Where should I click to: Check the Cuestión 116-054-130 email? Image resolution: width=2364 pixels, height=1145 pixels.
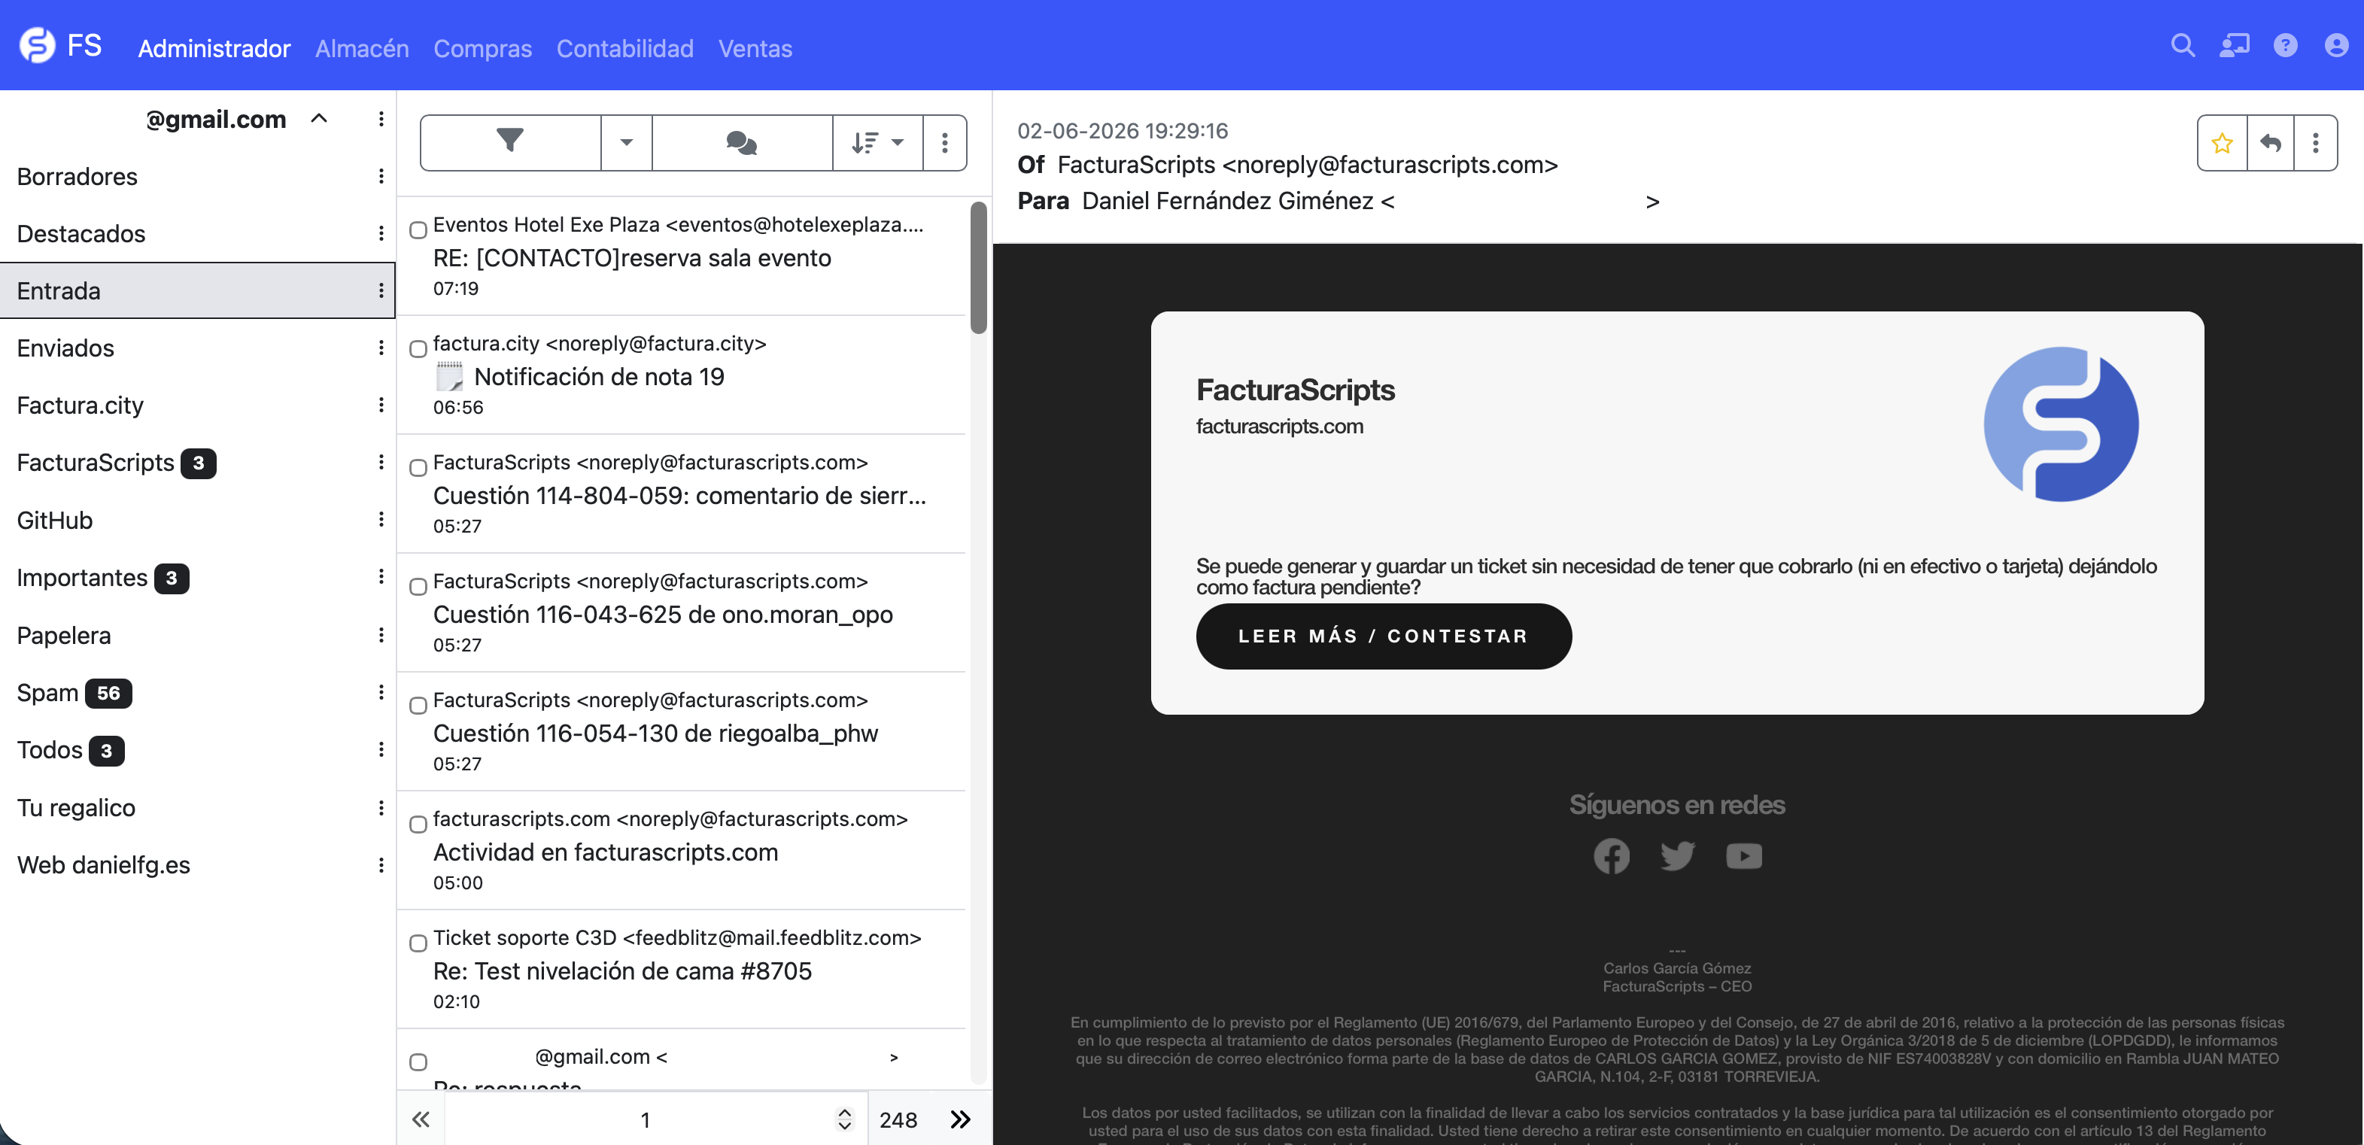coord(418,706)
